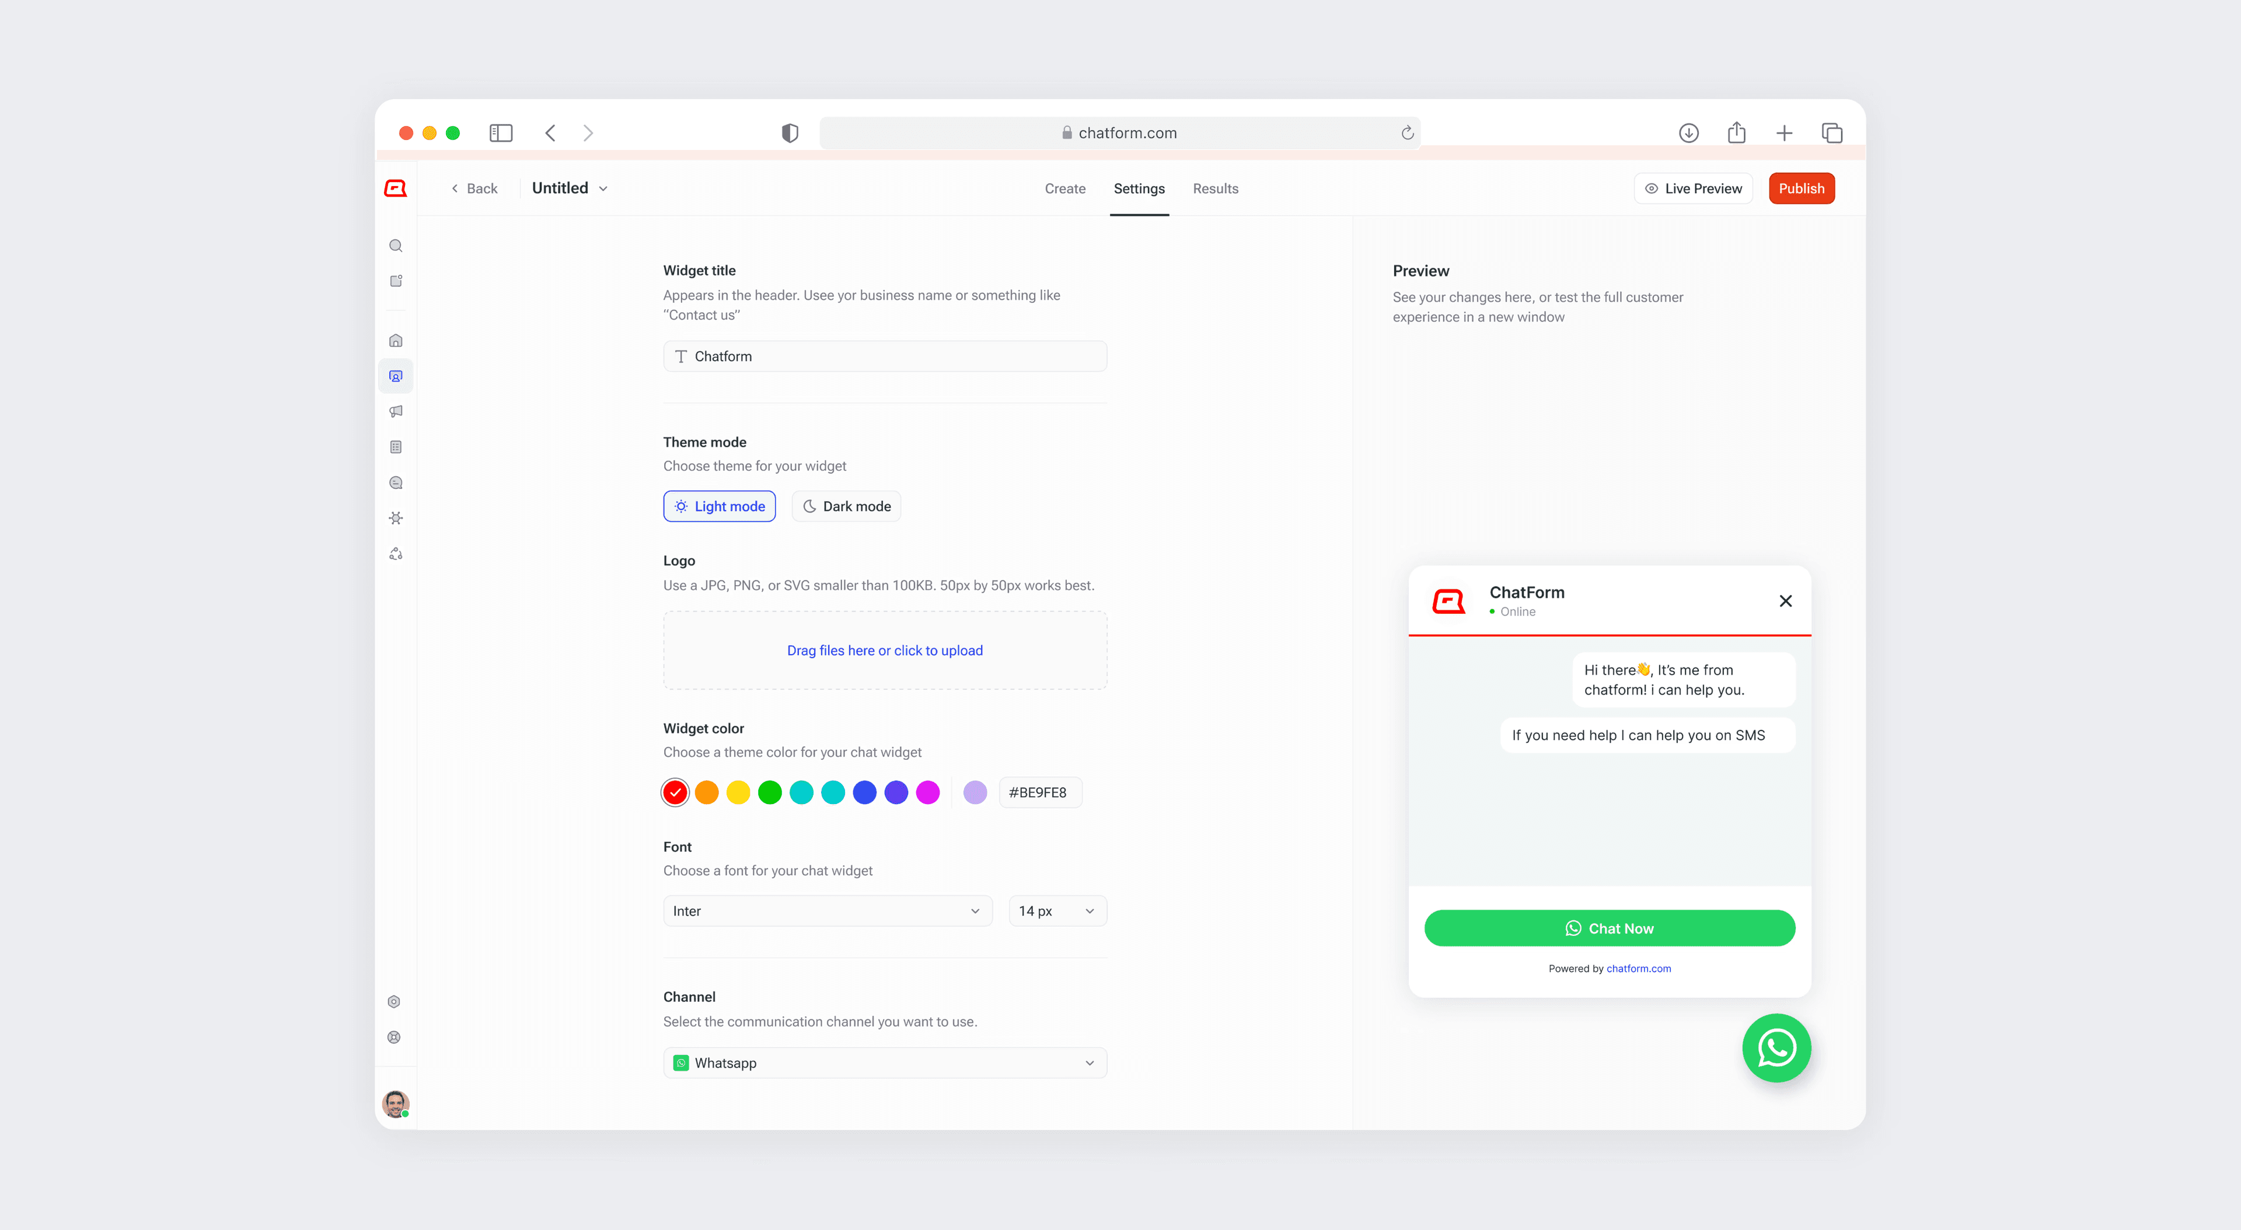
Task: Open the Home icon in the left sidebar
Action: [x=396, y=340]
